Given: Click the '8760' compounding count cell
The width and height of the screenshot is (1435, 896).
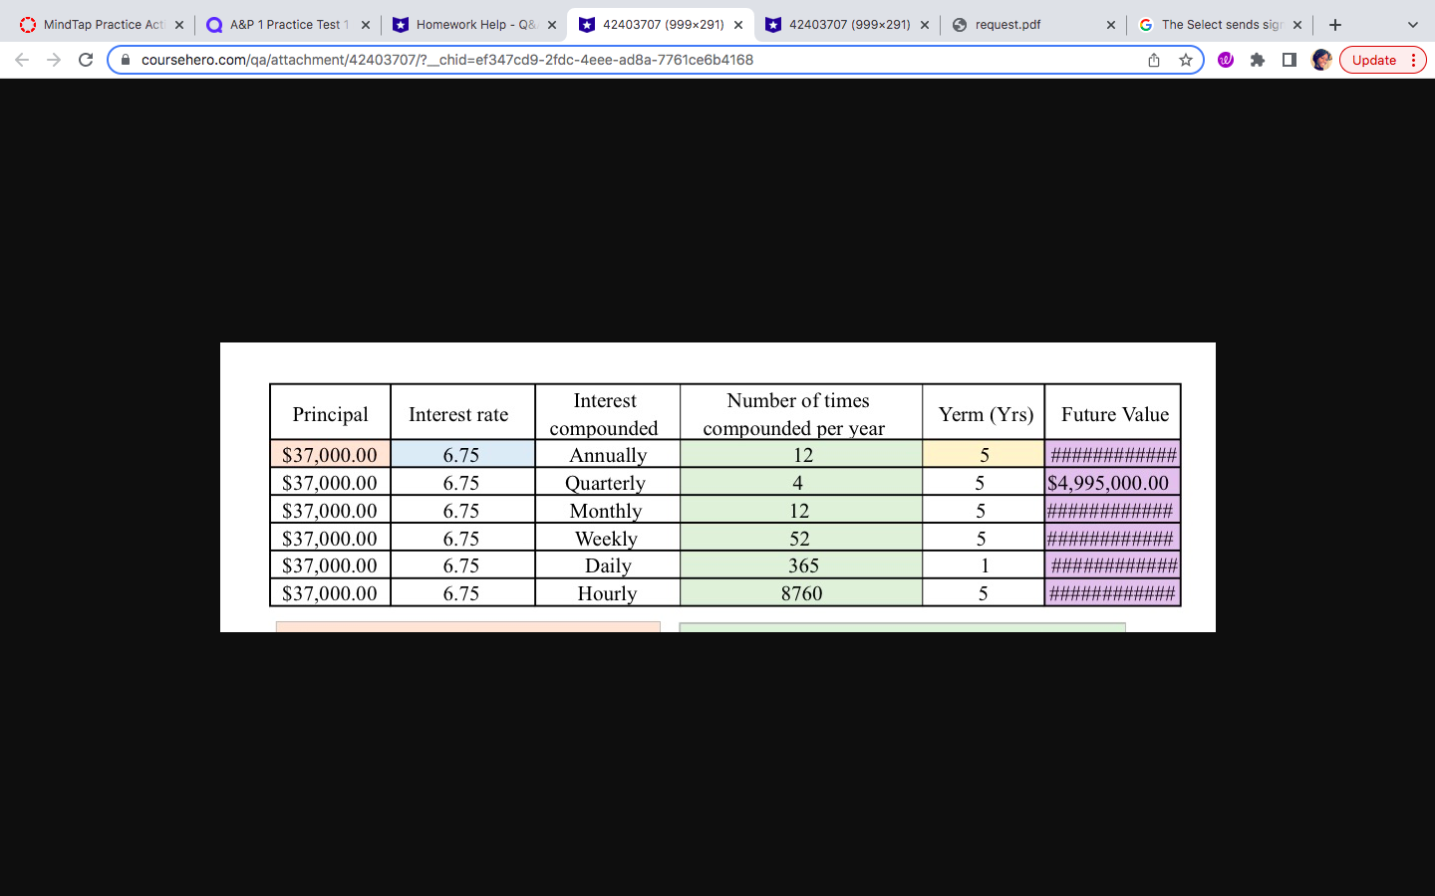Looking at the screenshot, I should 801,592.
